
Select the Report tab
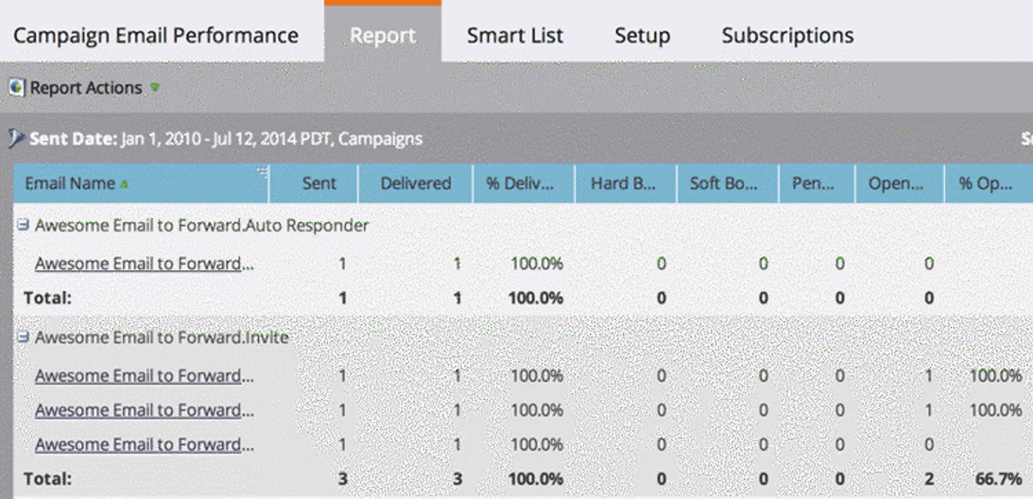click(x=383, y=36)
